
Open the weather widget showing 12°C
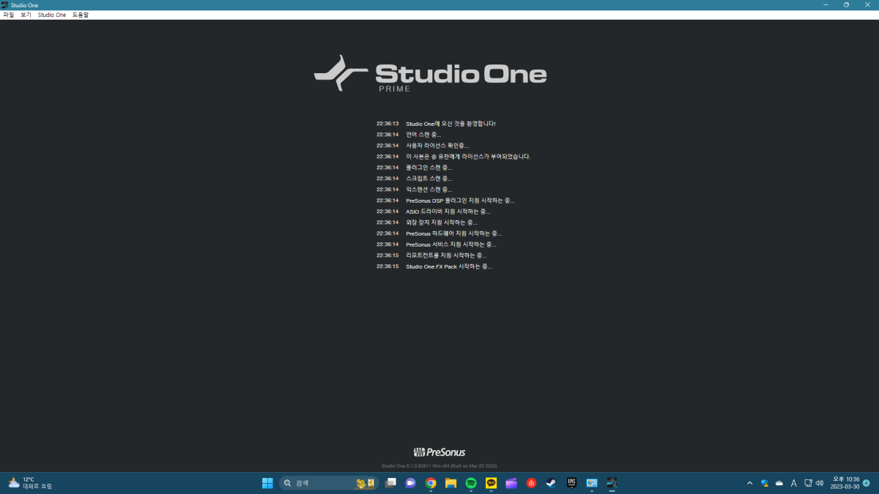30,483
